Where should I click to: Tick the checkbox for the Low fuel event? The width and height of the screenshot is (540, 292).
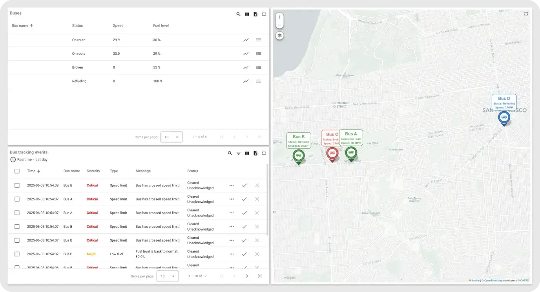[x=17, y=254]
